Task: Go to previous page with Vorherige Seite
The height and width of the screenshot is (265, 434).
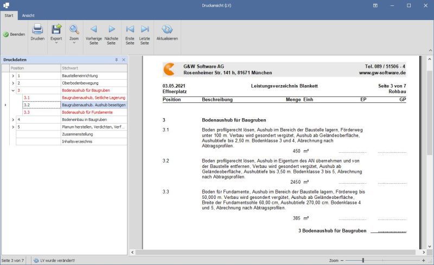Action: (93, 33)
